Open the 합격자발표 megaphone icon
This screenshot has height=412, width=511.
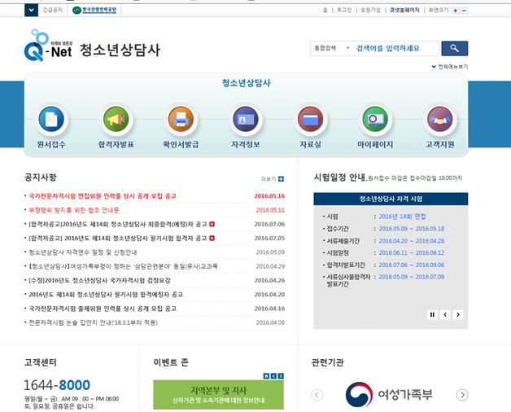click(116, 119)
